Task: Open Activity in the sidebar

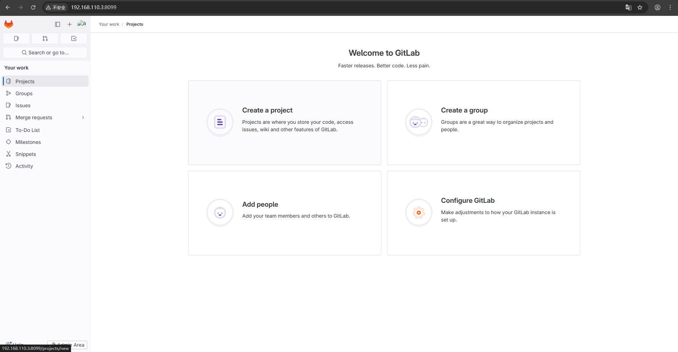Action: click(x=45, y=166)
